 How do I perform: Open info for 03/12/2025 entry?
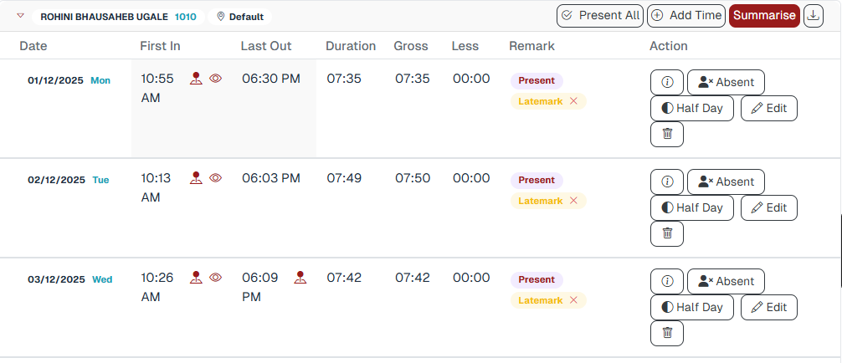[667, 281]
